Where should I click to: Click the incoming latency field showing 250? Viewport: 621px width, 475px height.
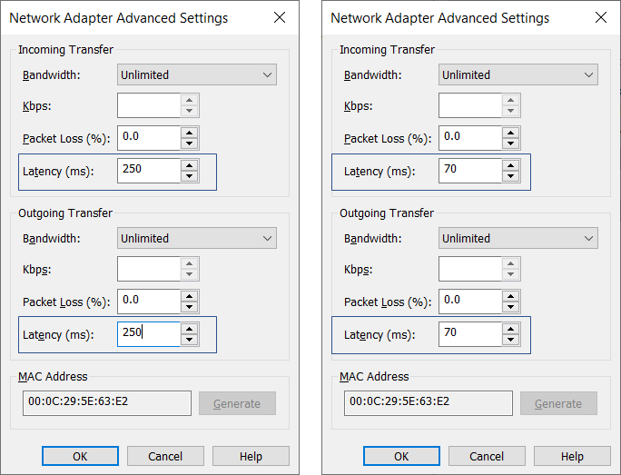point(148,169)
